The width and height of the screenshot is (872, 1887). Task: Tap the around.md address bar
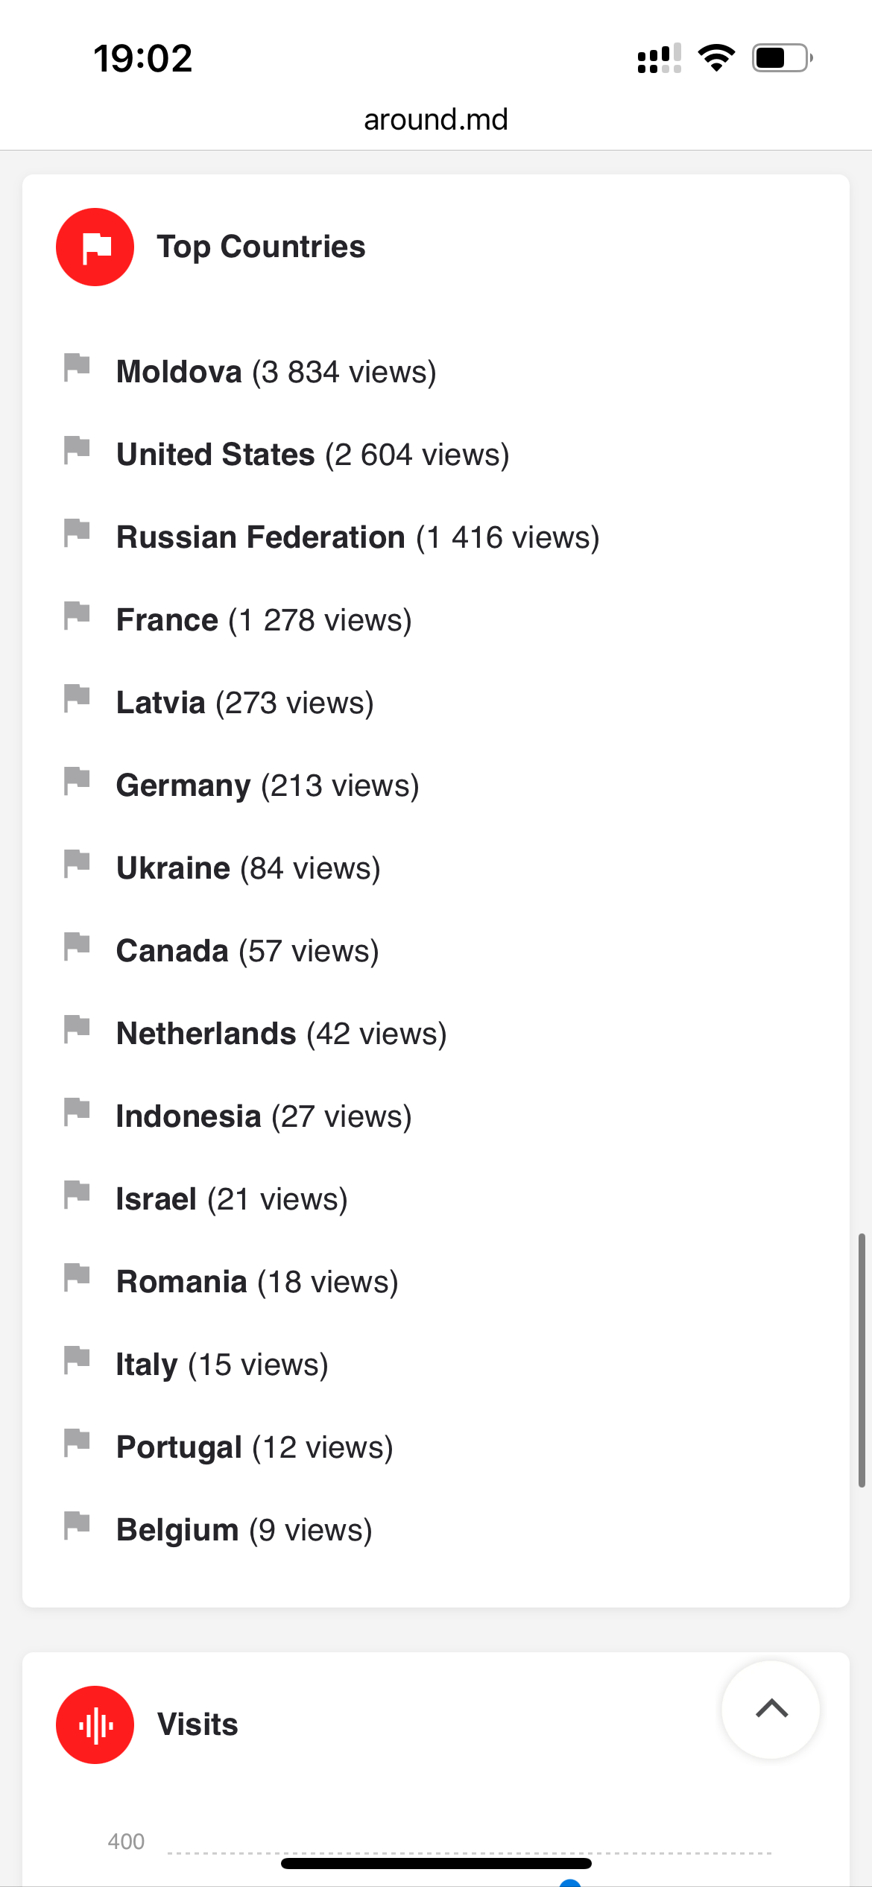pyautogui.click(x=436, y=119)
